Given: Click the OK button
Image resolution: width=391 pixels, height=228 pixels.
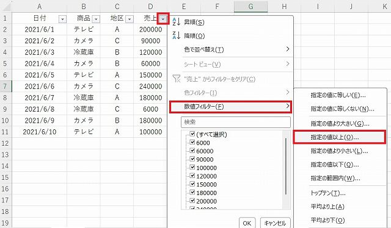Looking at the screenshot, I should click(247, 223).
